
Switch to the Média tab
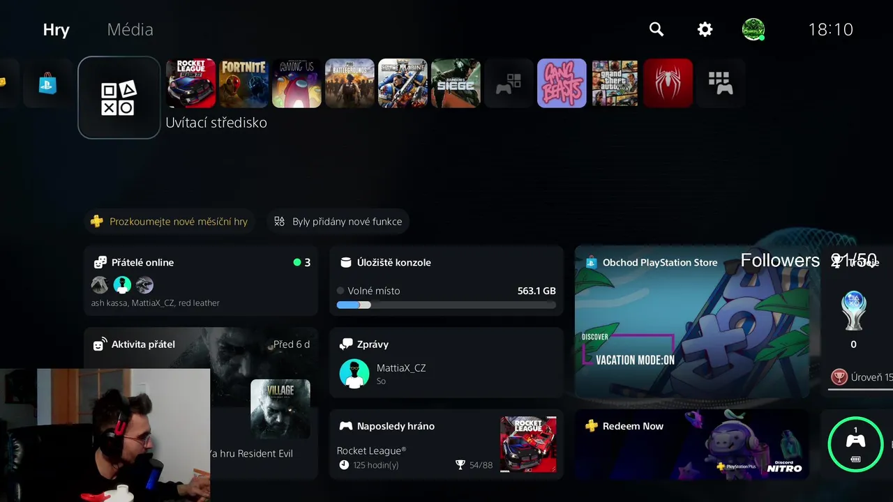(x=130, y=29)
